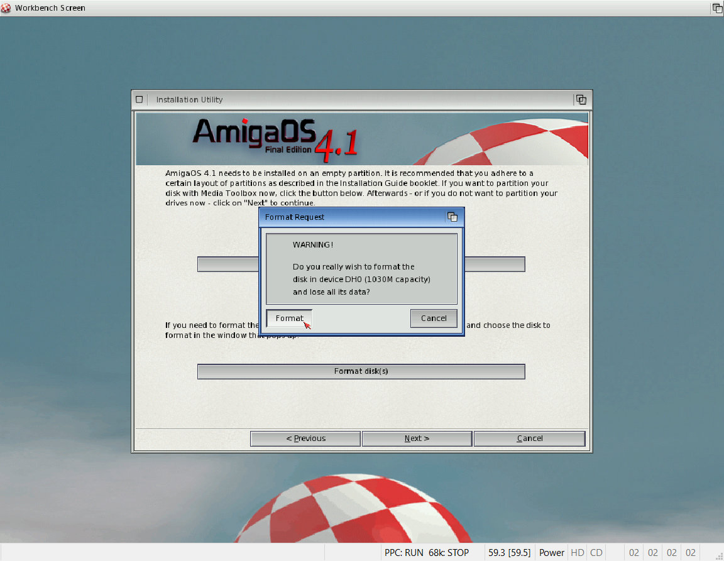The image size is (724, 561).
Task: Click the Workbench Screen depth gadget
Action: (x=718, y=8)
